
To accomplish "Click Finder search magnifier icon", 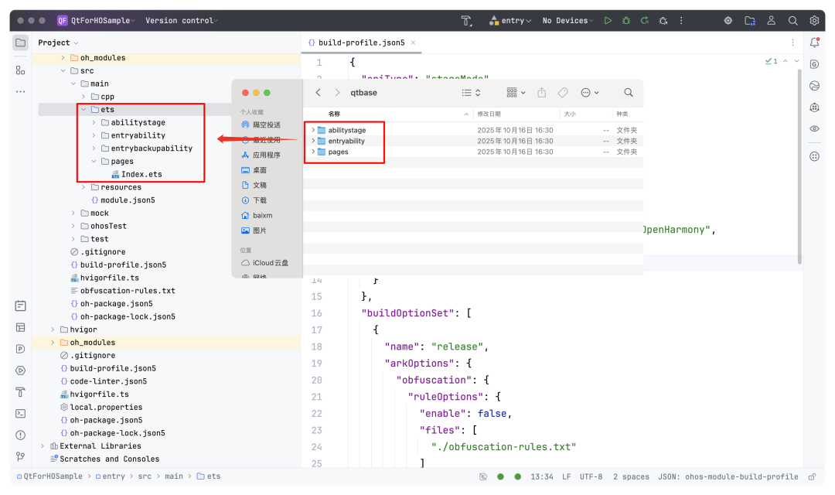I will pyautogui.click(x=629, y=93).
